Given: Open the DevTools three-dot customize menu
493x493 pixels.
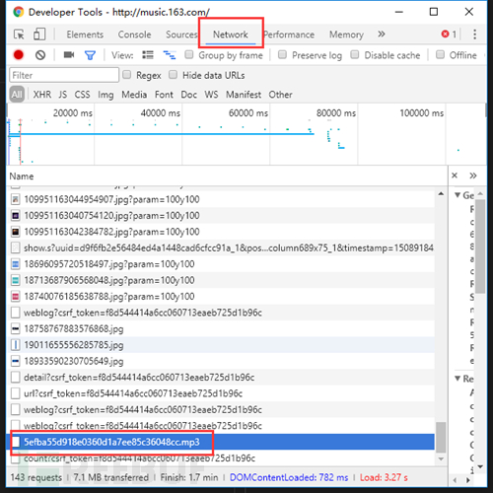Looking at the screenshot, I should [474, 35].
